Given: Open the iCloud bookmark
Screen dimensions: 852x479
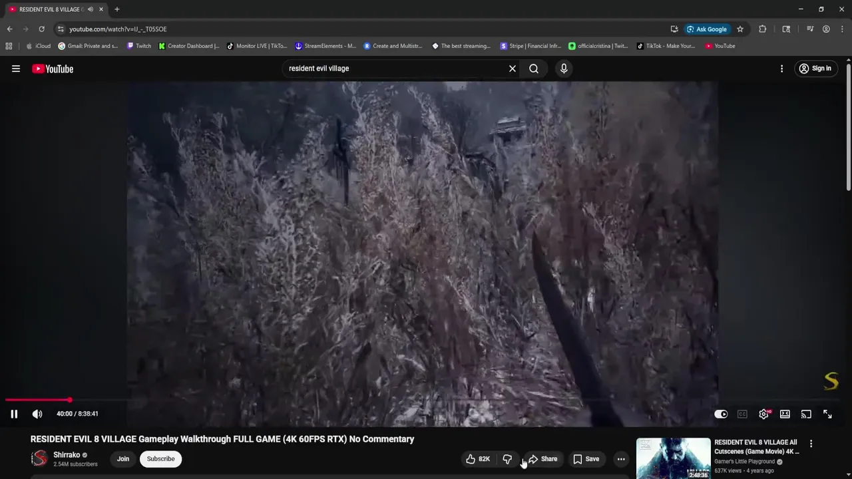Looking at the screenshot, I should pos(38,46).
